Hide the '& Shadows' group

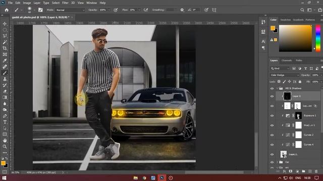[x=272, y=88]
